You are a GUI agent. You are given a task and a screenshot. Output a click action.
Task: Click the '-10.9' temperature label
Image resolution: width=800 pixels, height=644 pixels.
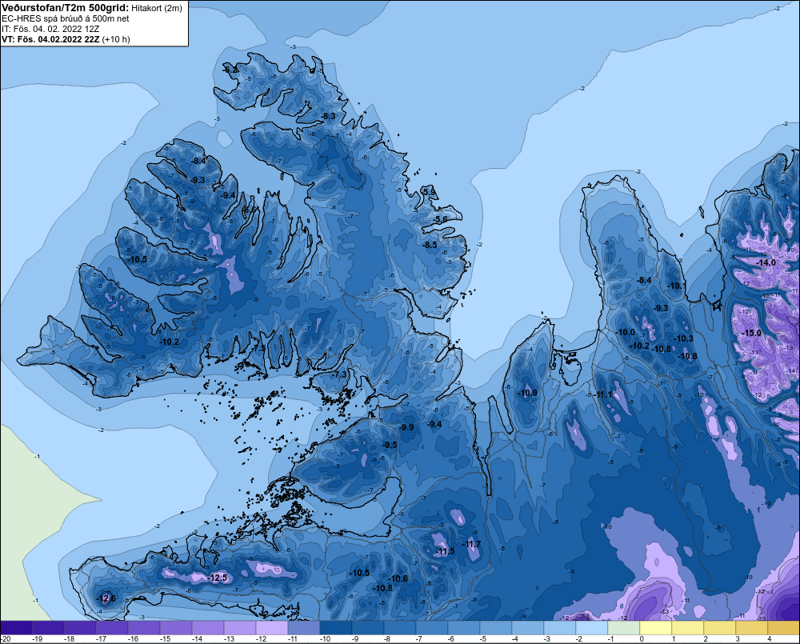click(527, 393)
